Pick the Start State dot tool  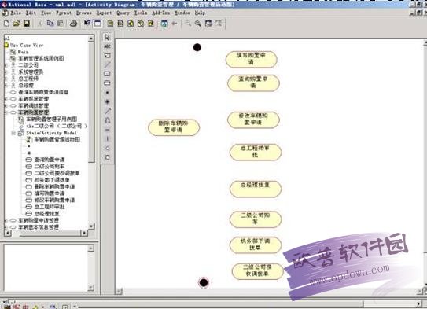click(107, 93)
